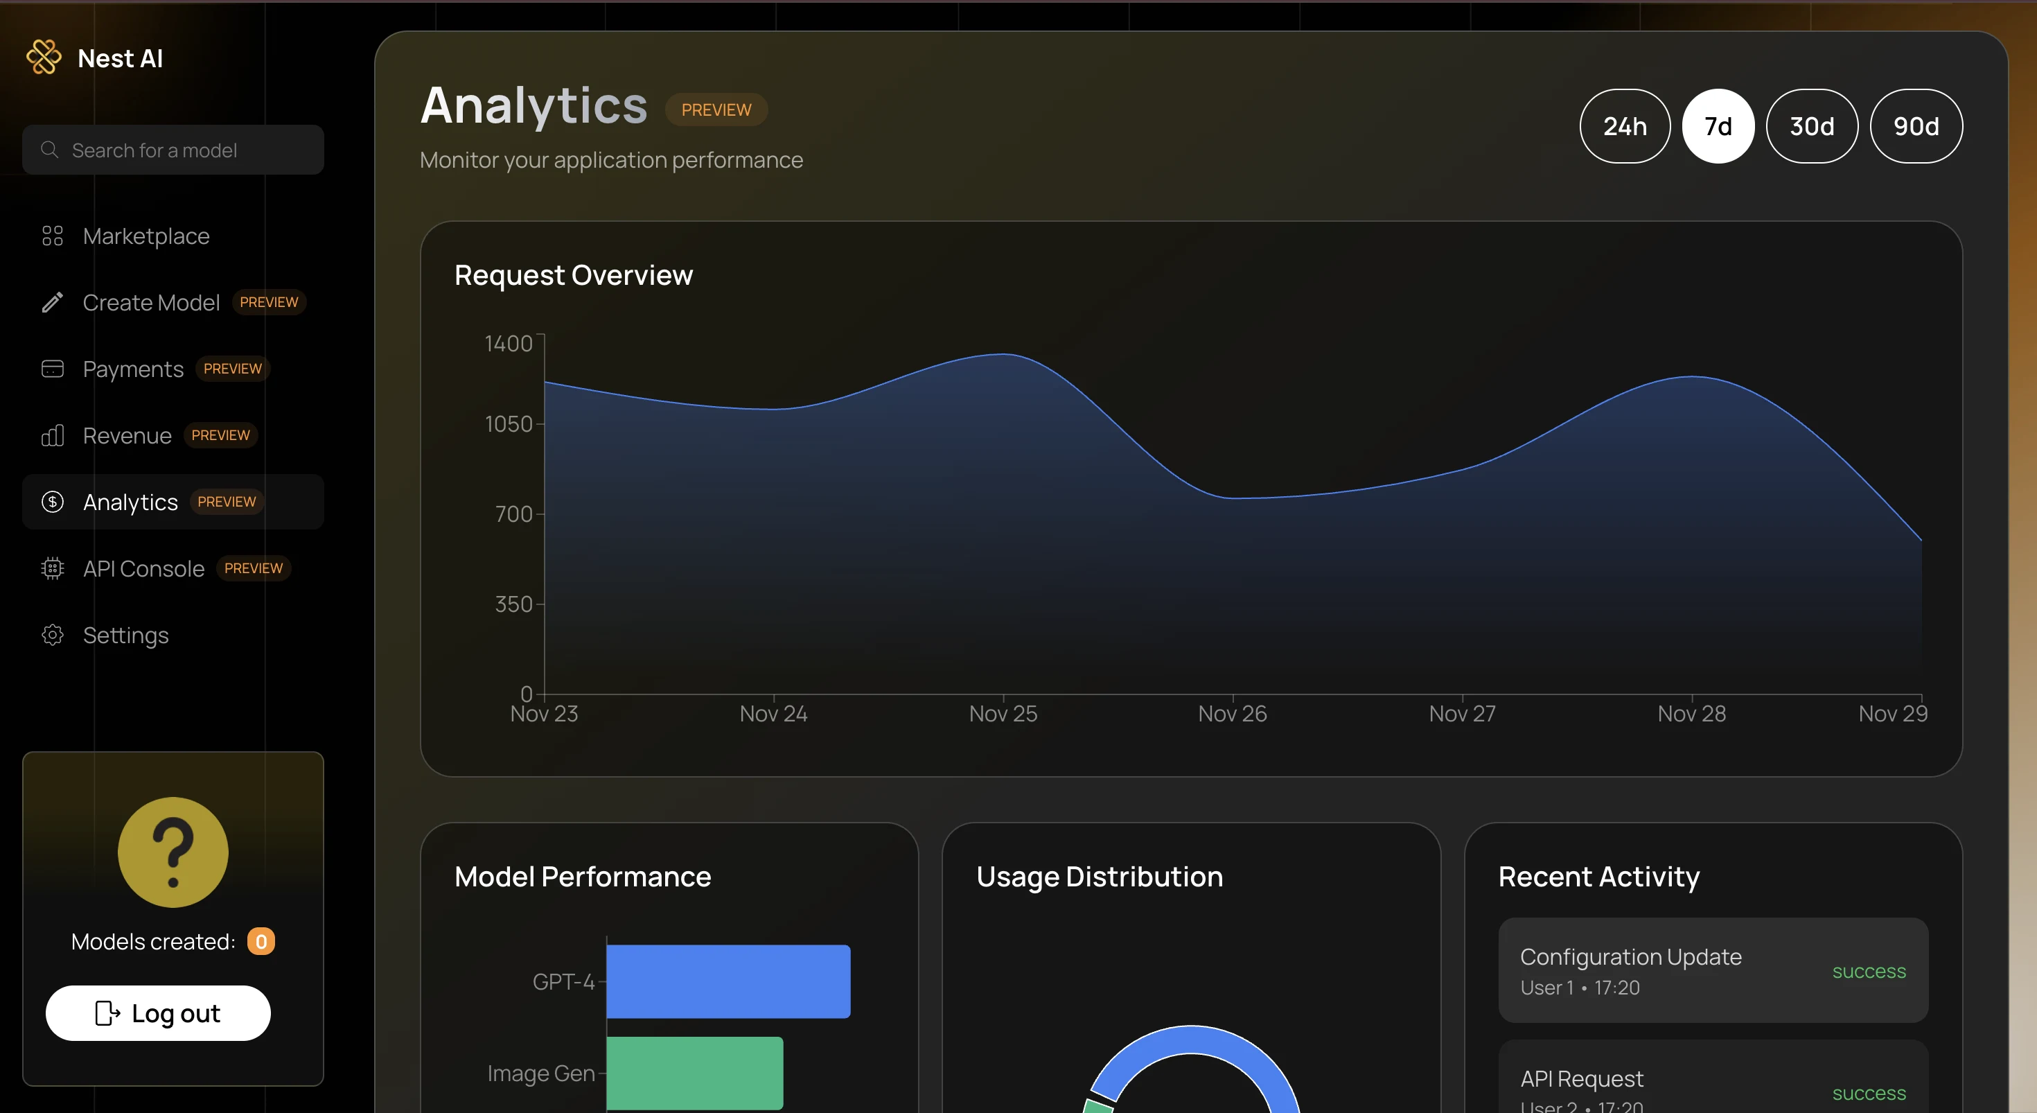Click the Payments card icon
The image size is (2037, 1113).
[x=52, y=369]
